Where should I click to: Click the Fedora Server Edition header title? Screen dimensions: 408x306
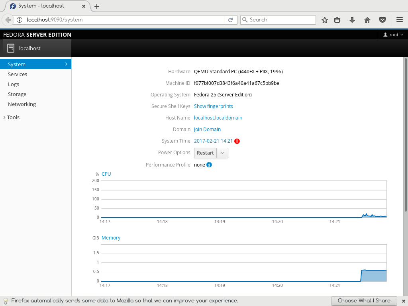tap(37, 35)
